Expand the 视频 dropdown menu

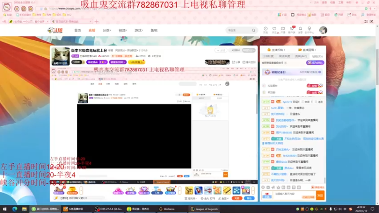pos(123,30)
